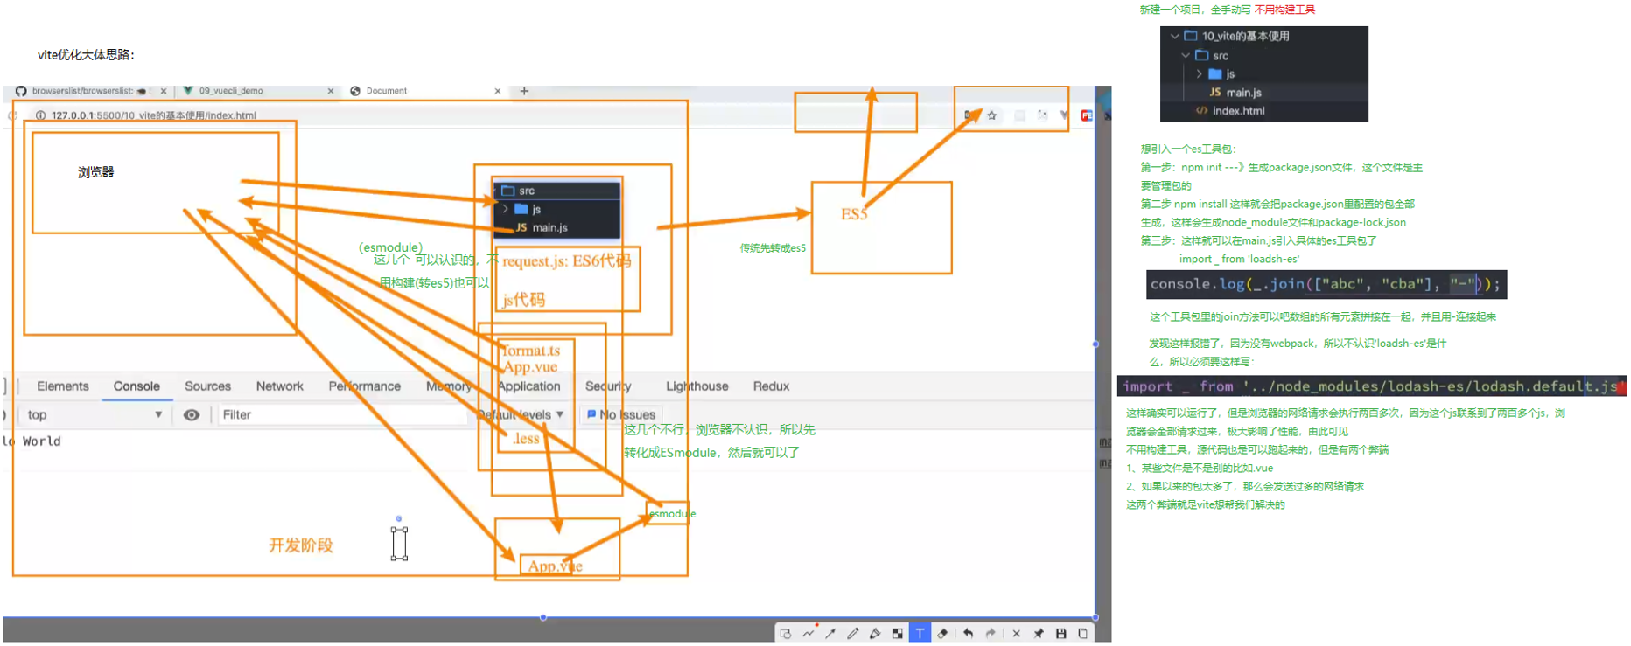Open the Sources DevTools panel
This screenshot has height=646, width=1631.
coord(207,386)
